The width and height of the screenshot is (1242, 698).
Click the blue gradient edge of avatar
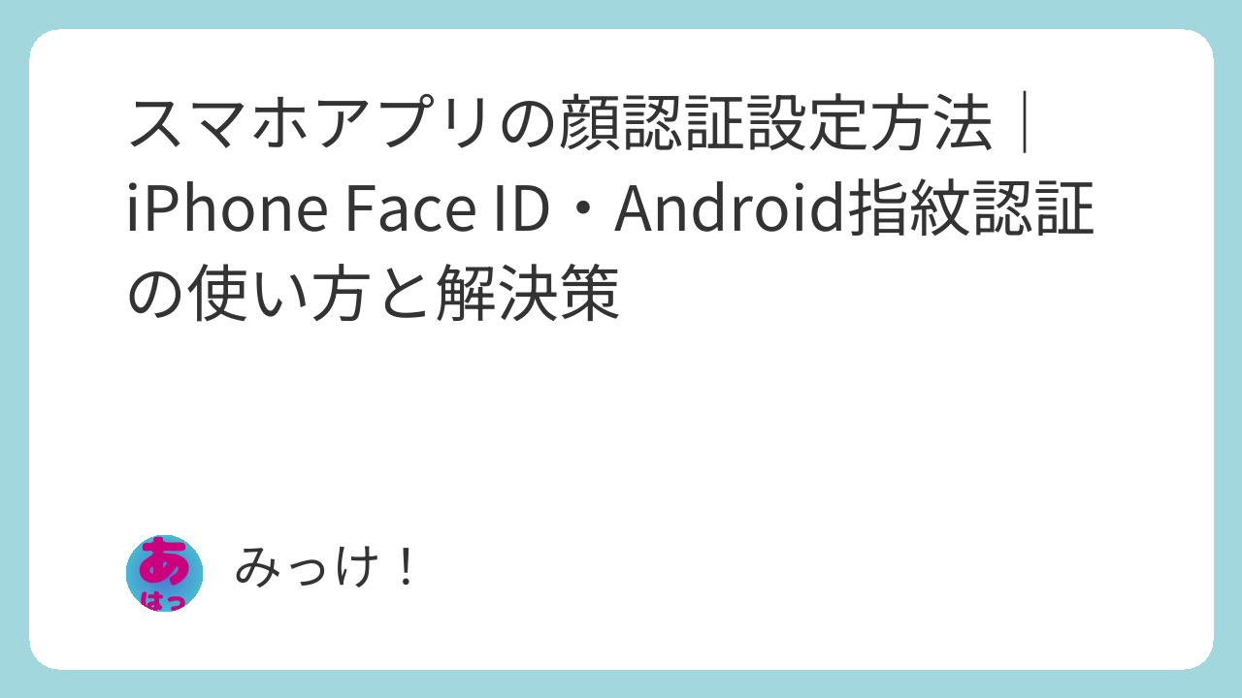132,572
